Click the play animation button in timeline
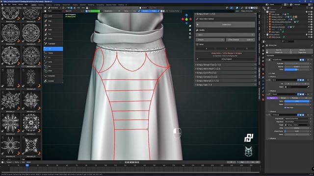Screen dimensions: 314x176 tap(133, 162)
